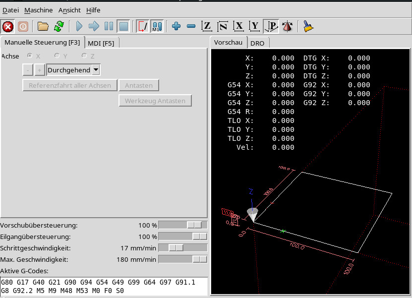Viewport: 412px width, 298px height.
Task: Select Y axis radio button
Action: click(57, 56)
